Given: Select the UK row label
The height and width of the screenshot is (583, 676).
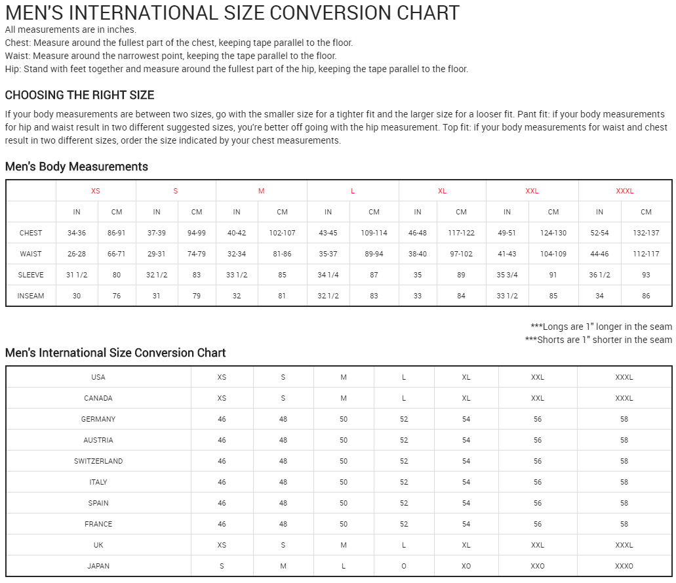Looking at the screenshot, I should [x=98, y=545].
